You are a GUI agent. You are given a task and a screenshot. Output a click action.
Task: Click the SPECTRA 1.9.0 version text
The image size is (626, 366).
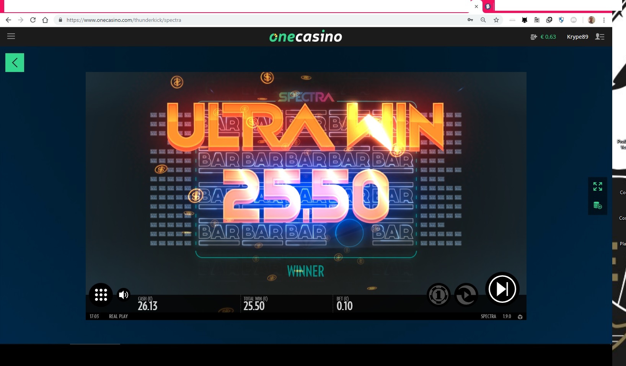click(x=496, y=317)
